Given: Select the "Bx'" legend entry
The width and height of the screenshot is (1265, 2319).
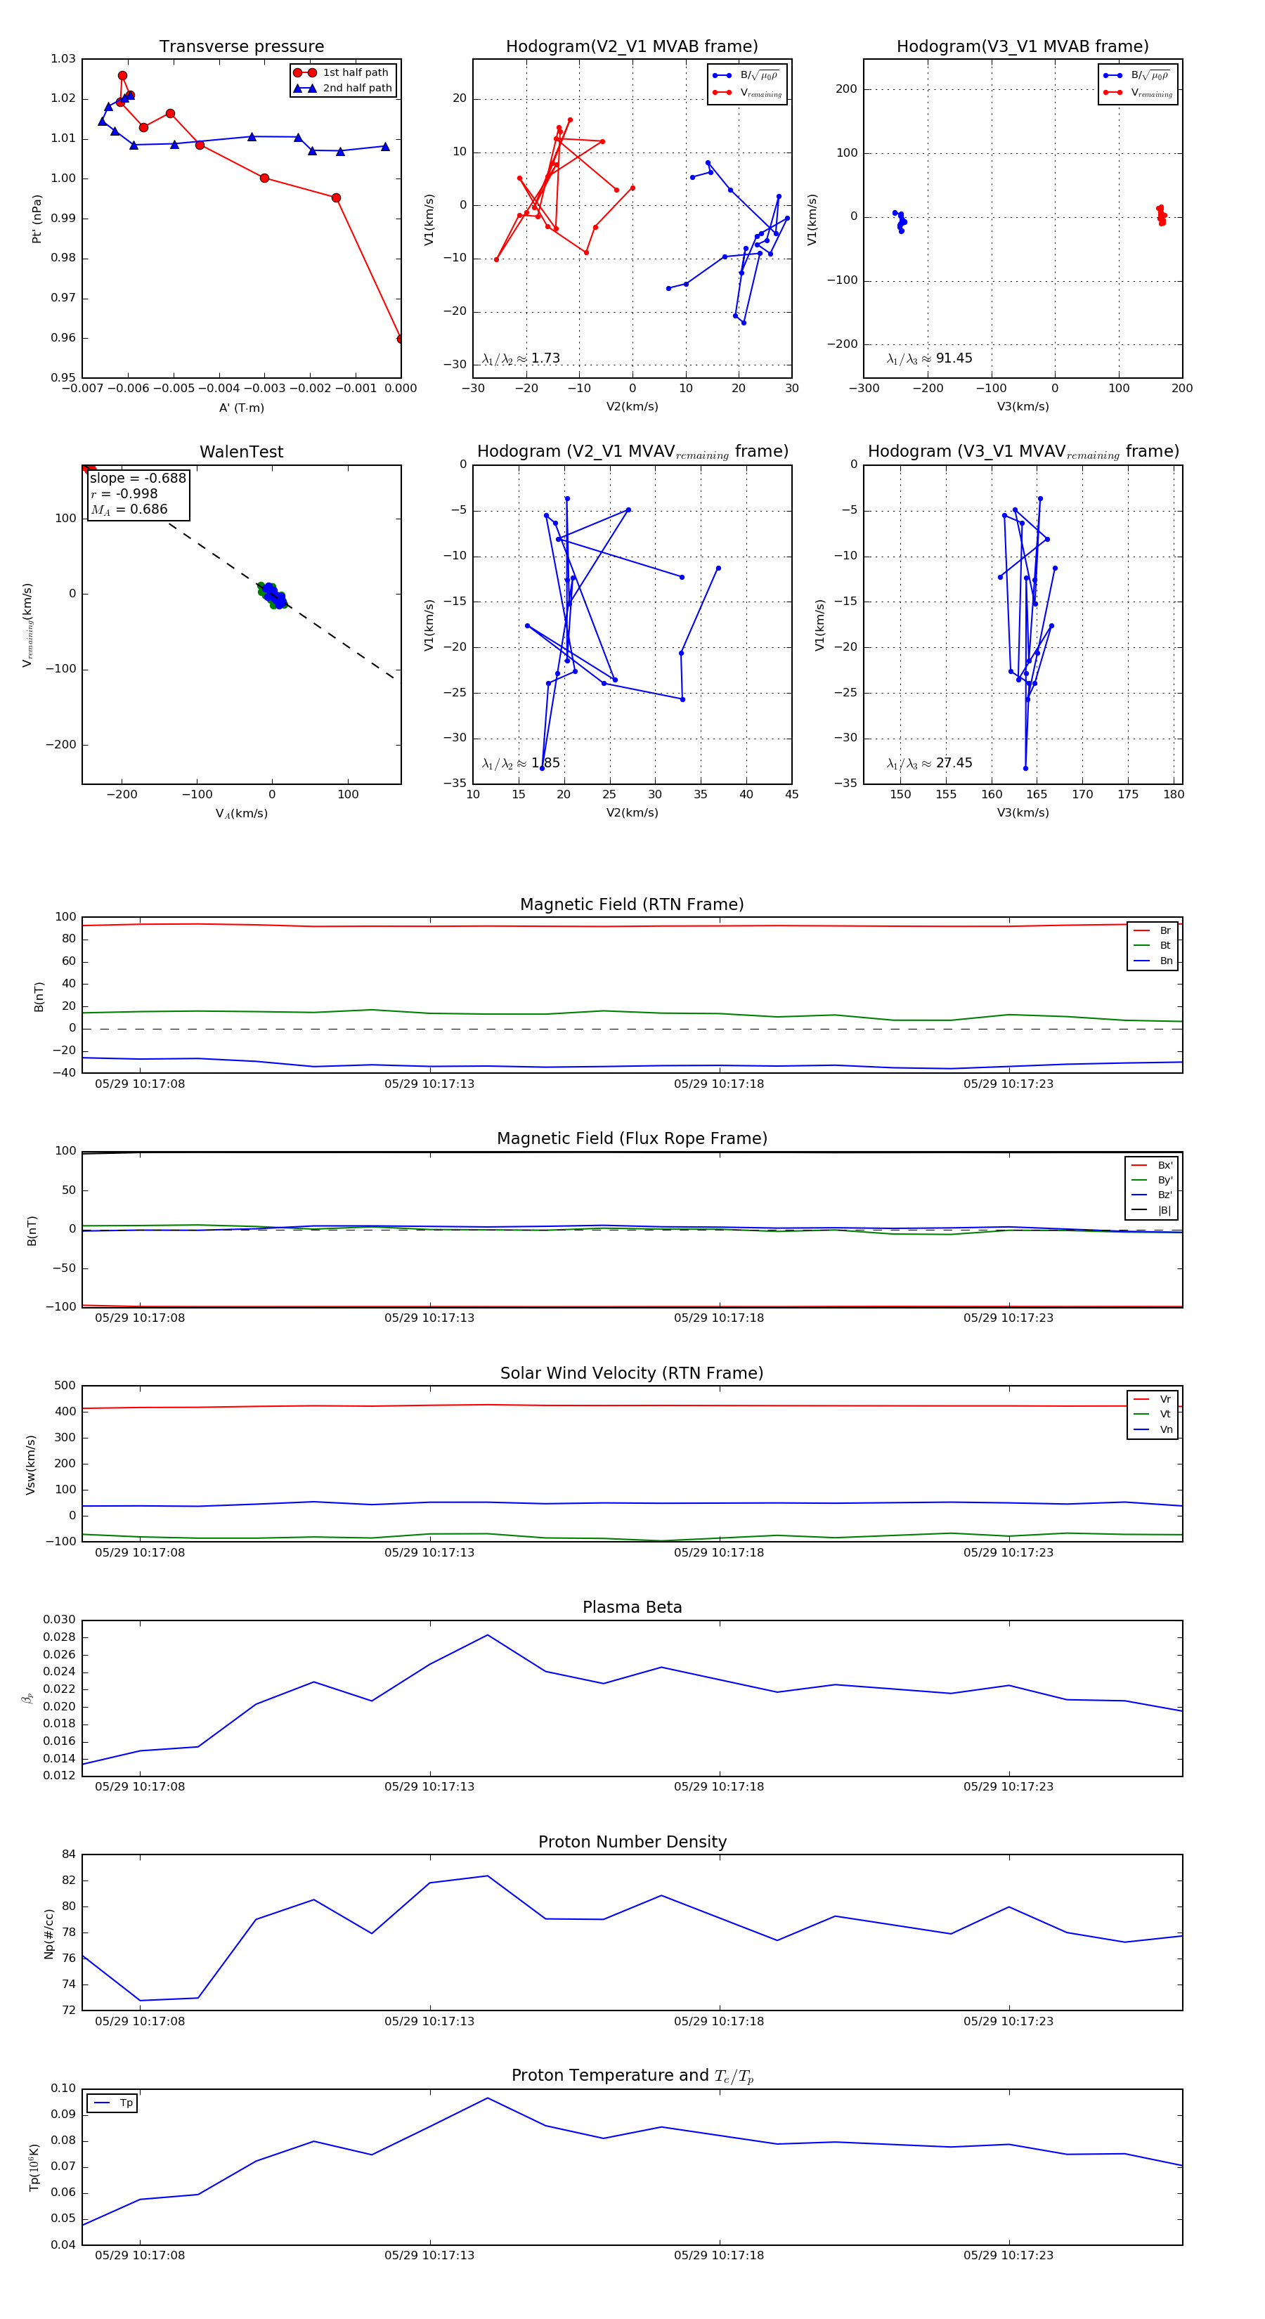Looking at the screenshot, I should click(1152, 1166).
